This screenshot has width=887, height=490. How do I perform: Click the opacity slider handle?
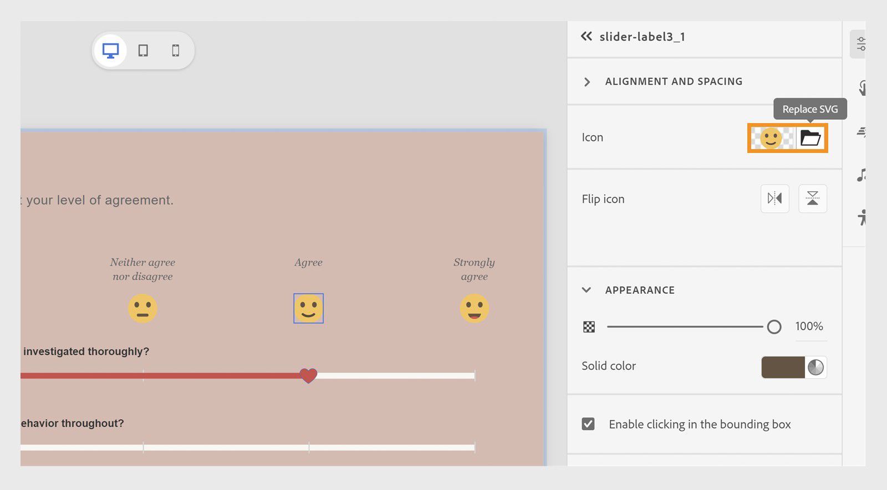[774, 327]
